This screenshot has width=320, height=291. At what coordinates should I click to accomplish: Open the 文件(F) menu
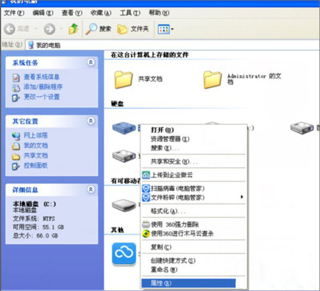(14, 13)
